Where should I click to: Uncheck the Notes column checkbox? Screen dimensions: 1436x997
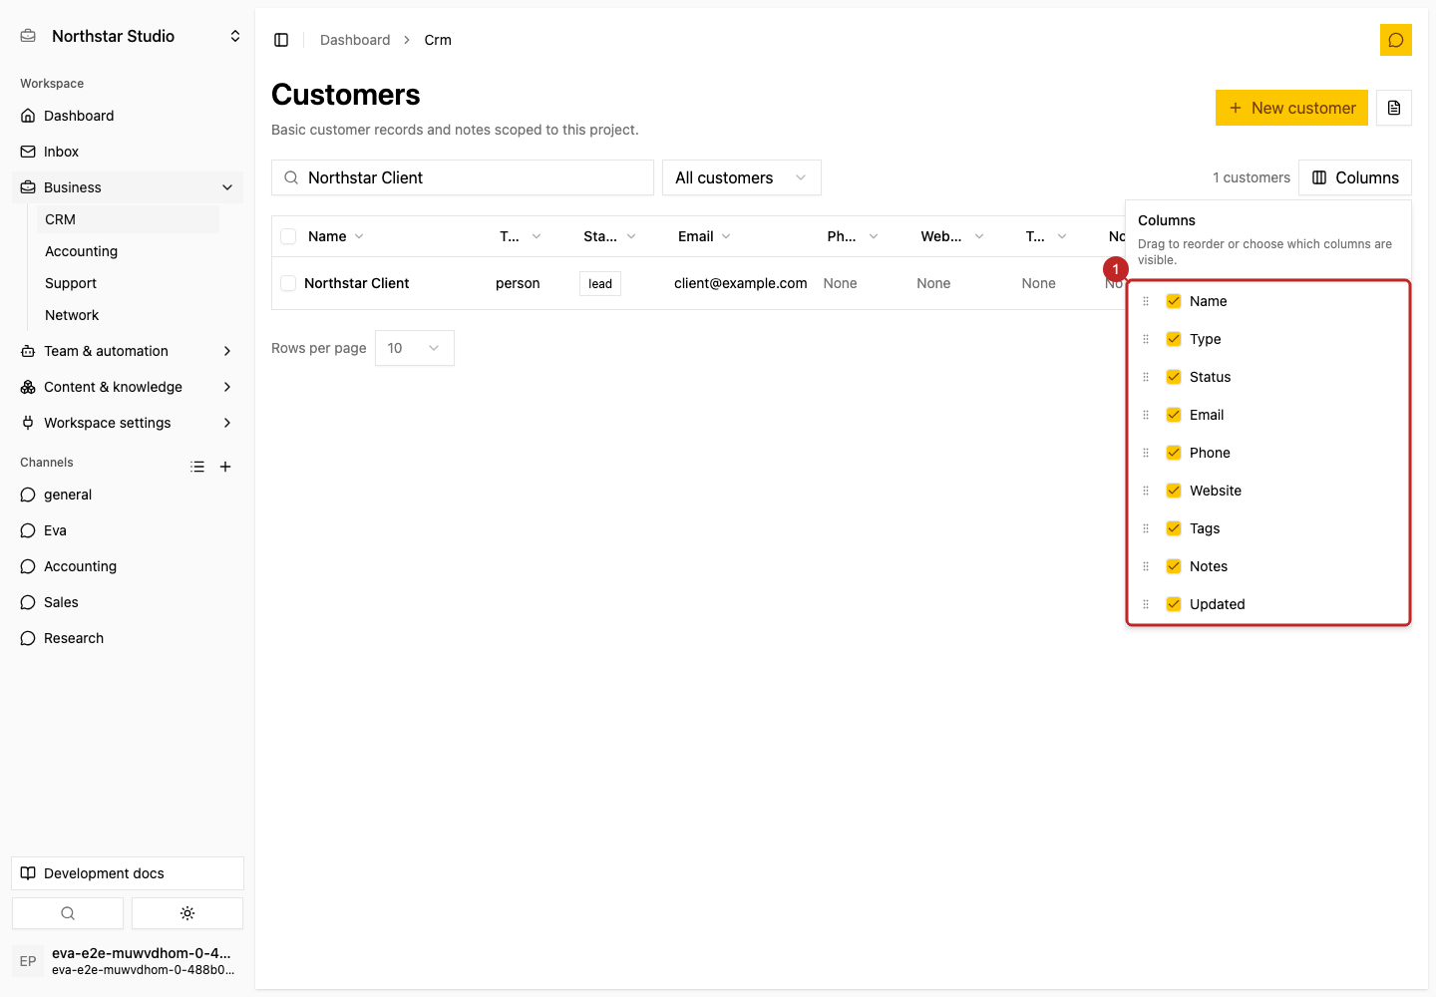pyautogui.click(x=1174, y=566)
